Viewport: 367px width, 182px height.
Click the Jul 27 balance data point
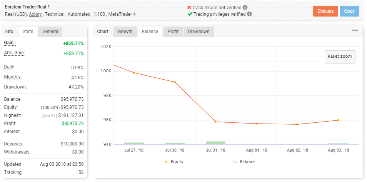coord(134,73)
